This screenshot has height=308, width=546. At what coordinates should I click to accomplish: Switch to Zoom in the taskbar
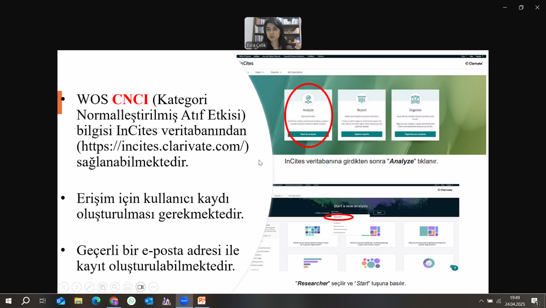tap(184, 301)
